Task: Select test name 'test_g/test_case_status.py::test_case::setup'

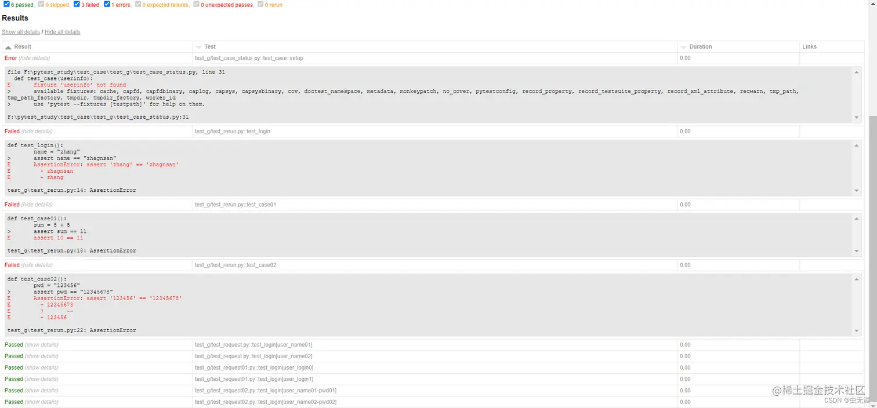Action: pos(249,58)
